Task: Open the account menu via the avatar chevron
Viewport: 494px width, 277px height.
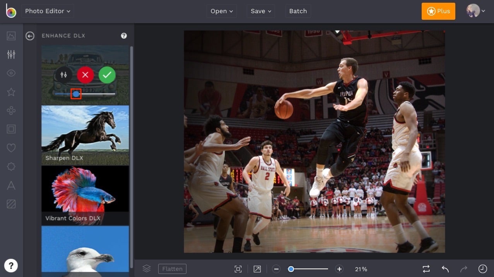Action: tap(483, 11)
